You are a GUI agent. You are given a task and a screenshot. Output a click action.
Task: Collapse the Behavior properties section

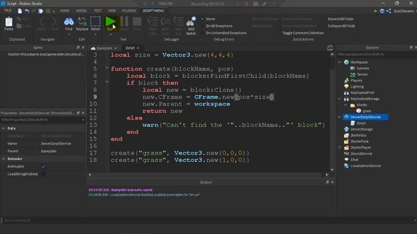(3, 159)
